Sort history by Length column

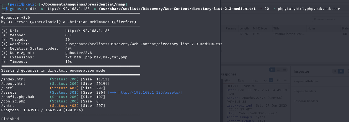(x=244, y=28)
